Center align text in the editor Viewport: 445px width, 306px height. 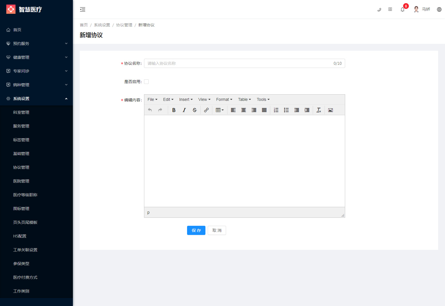(244, 110)
